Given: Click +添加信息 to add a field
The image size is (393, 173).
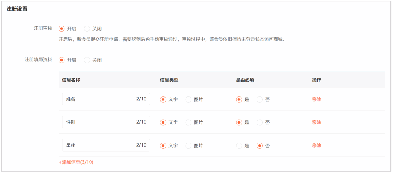Looking at the screenshot, I should 76,162.
